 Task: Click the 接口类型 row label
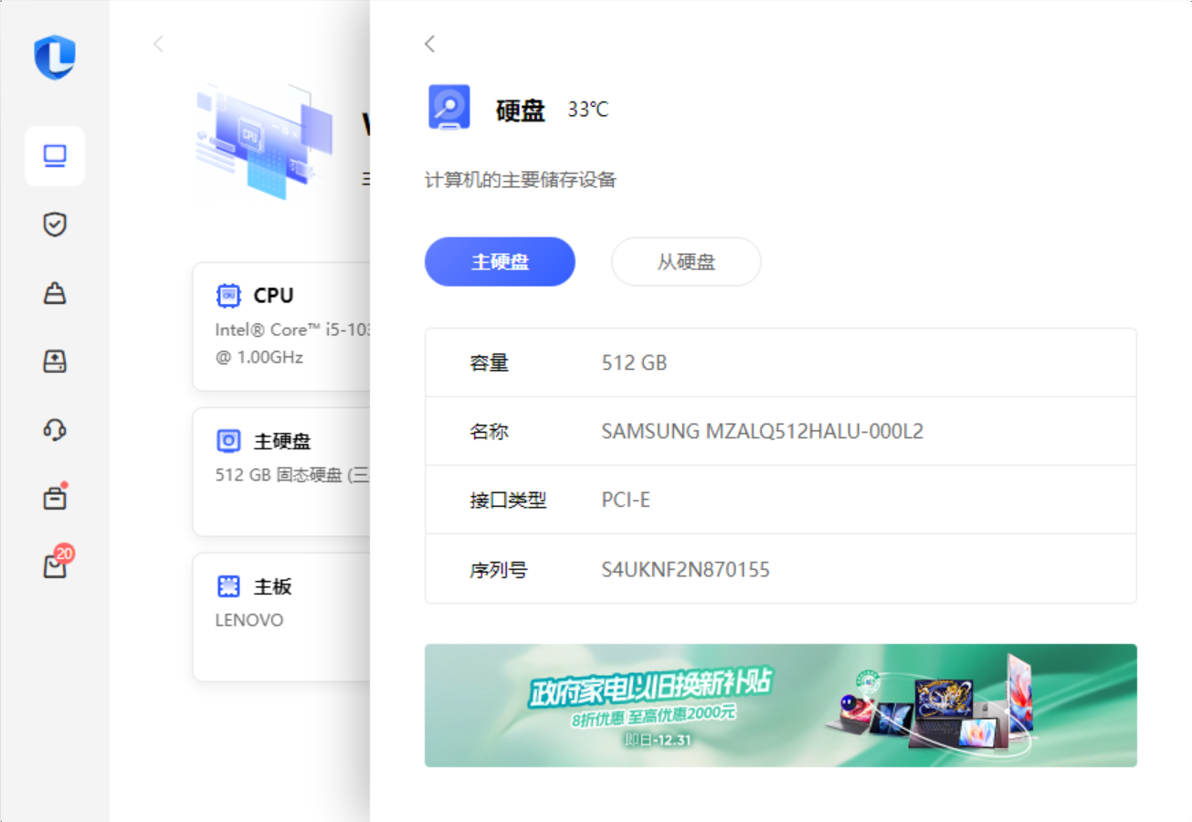pyautogui.click(x=508, y=501)
